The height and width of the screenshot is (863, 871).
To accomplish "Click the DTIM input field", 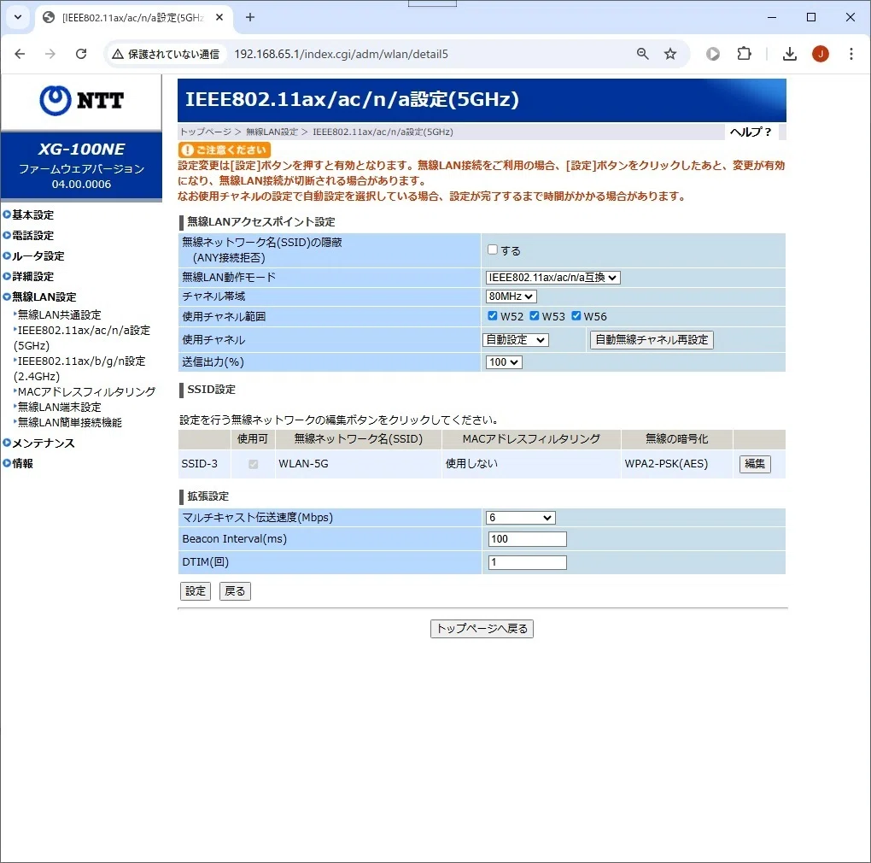I will [x=527, y=562].
